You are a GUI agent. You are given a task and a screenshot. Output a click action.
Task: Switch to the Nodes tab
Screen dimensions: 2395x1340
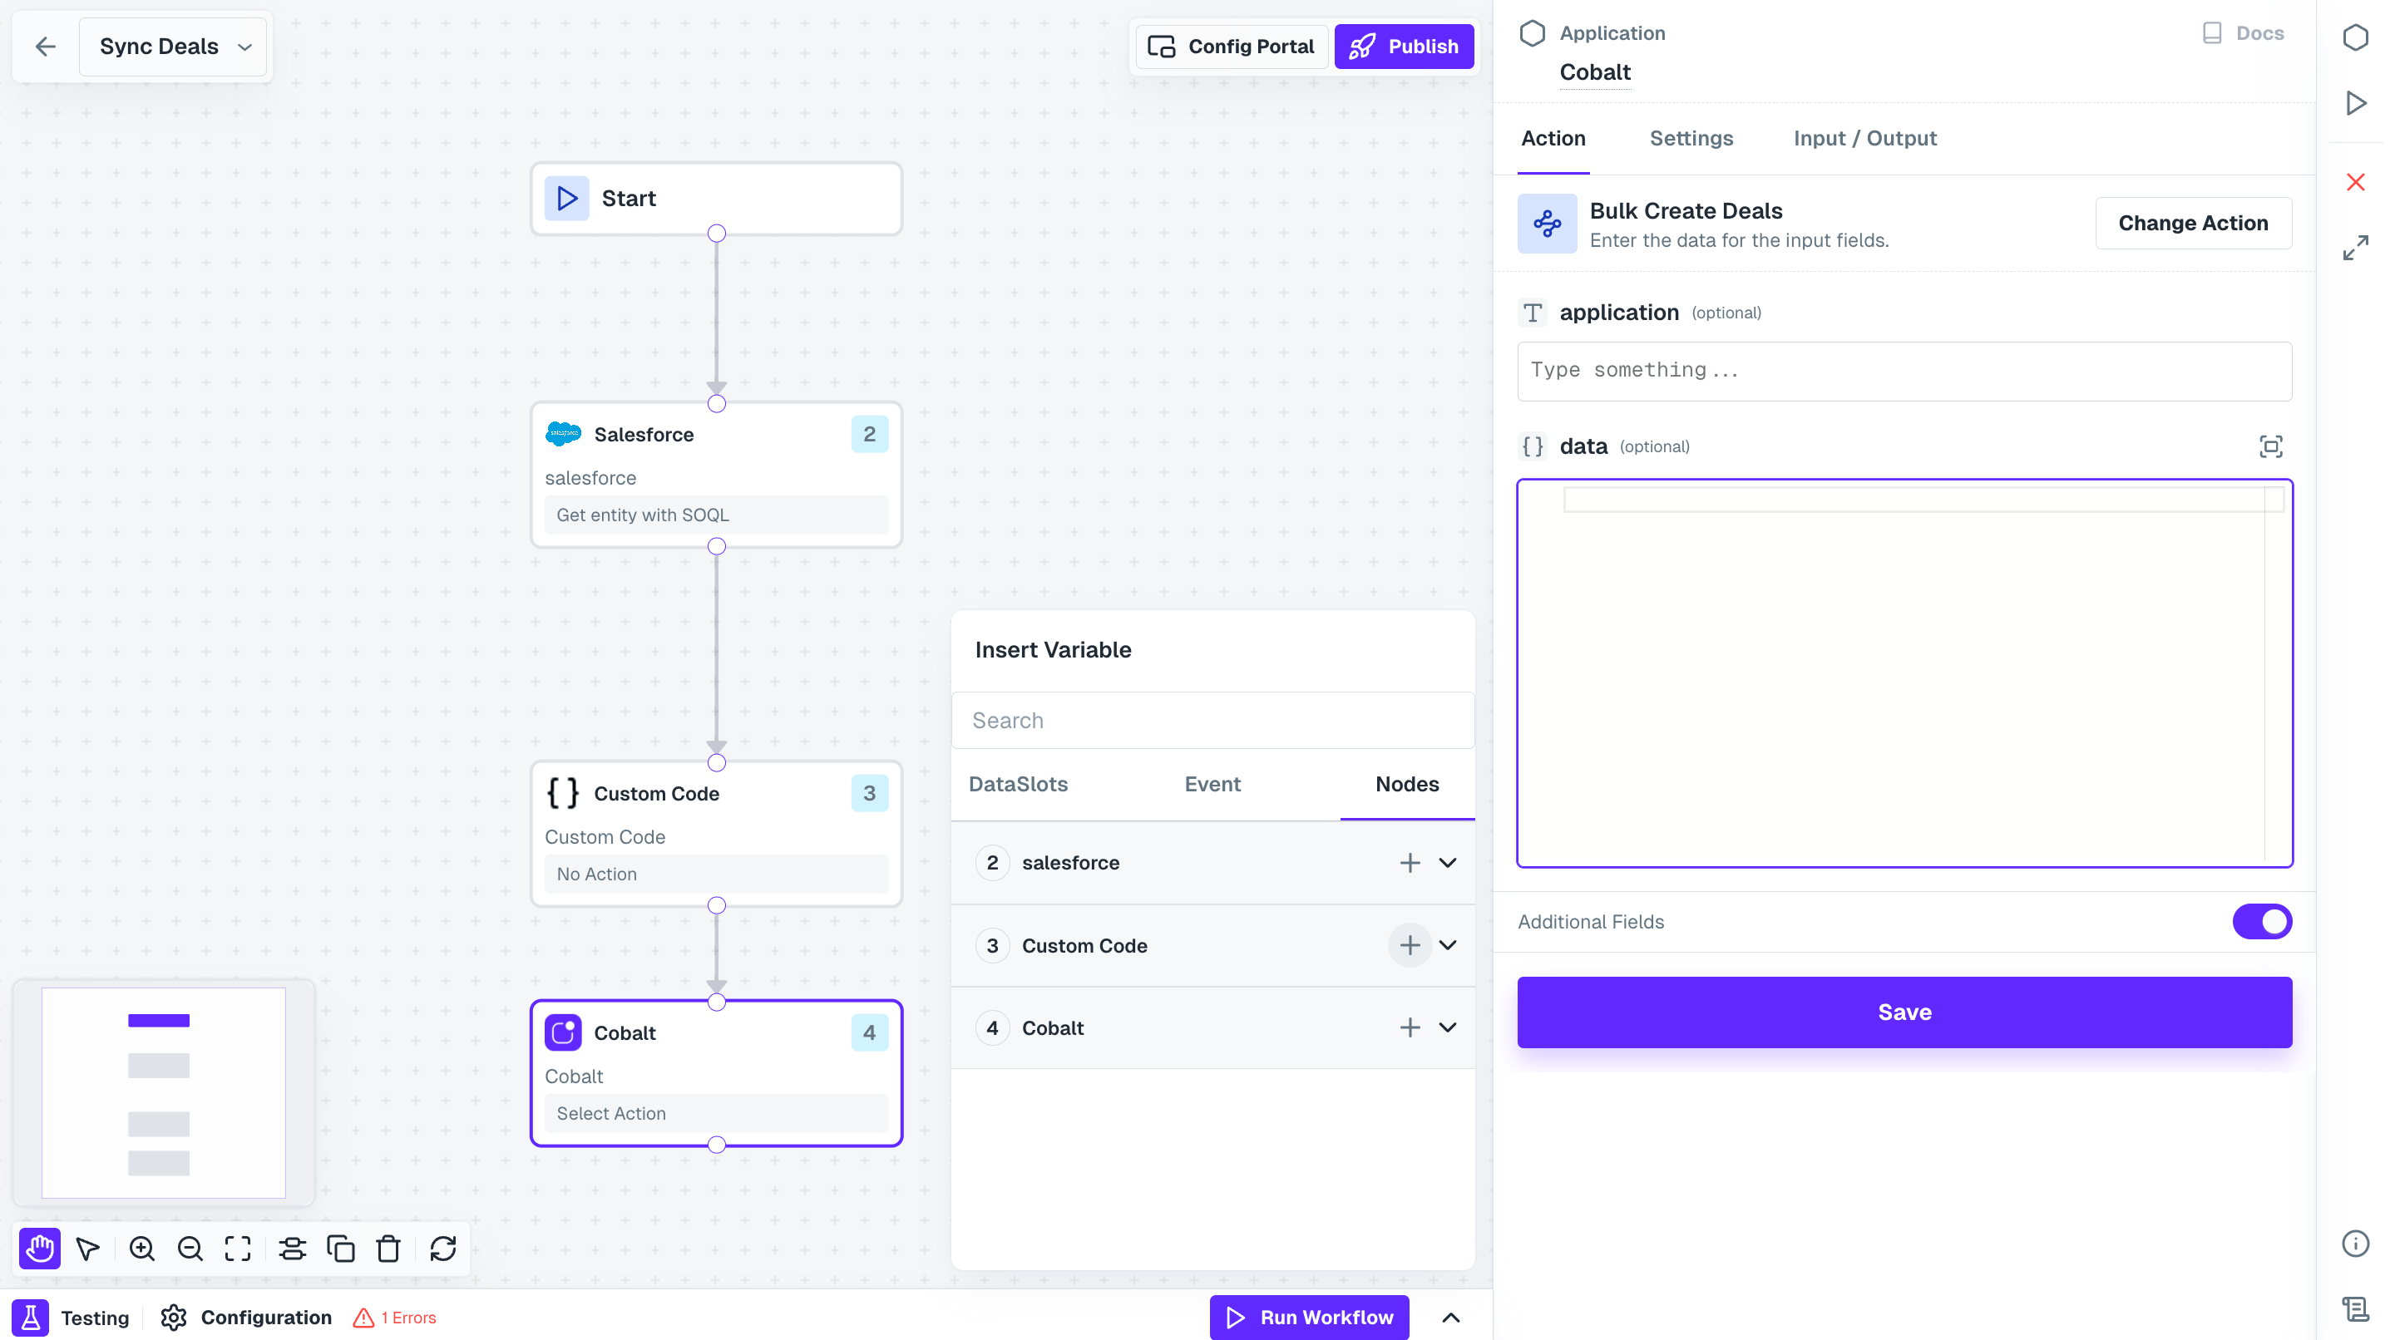click(x=1407, y=785)
